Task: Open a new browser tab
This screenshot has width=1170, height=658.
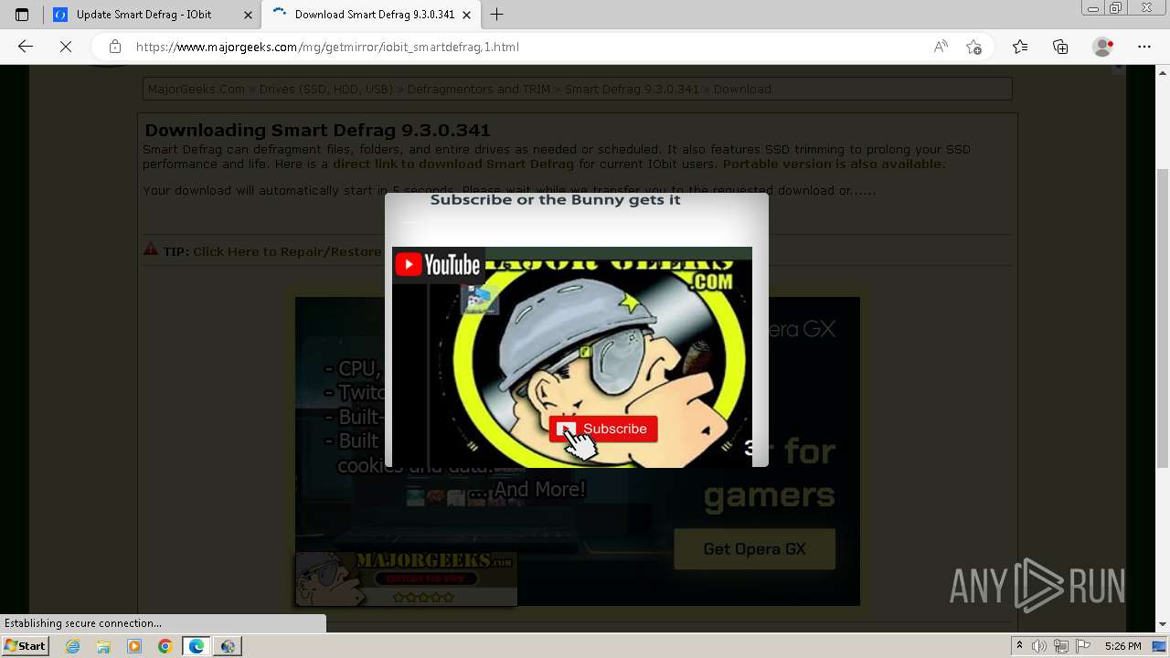Action: [x=496, y=15]
